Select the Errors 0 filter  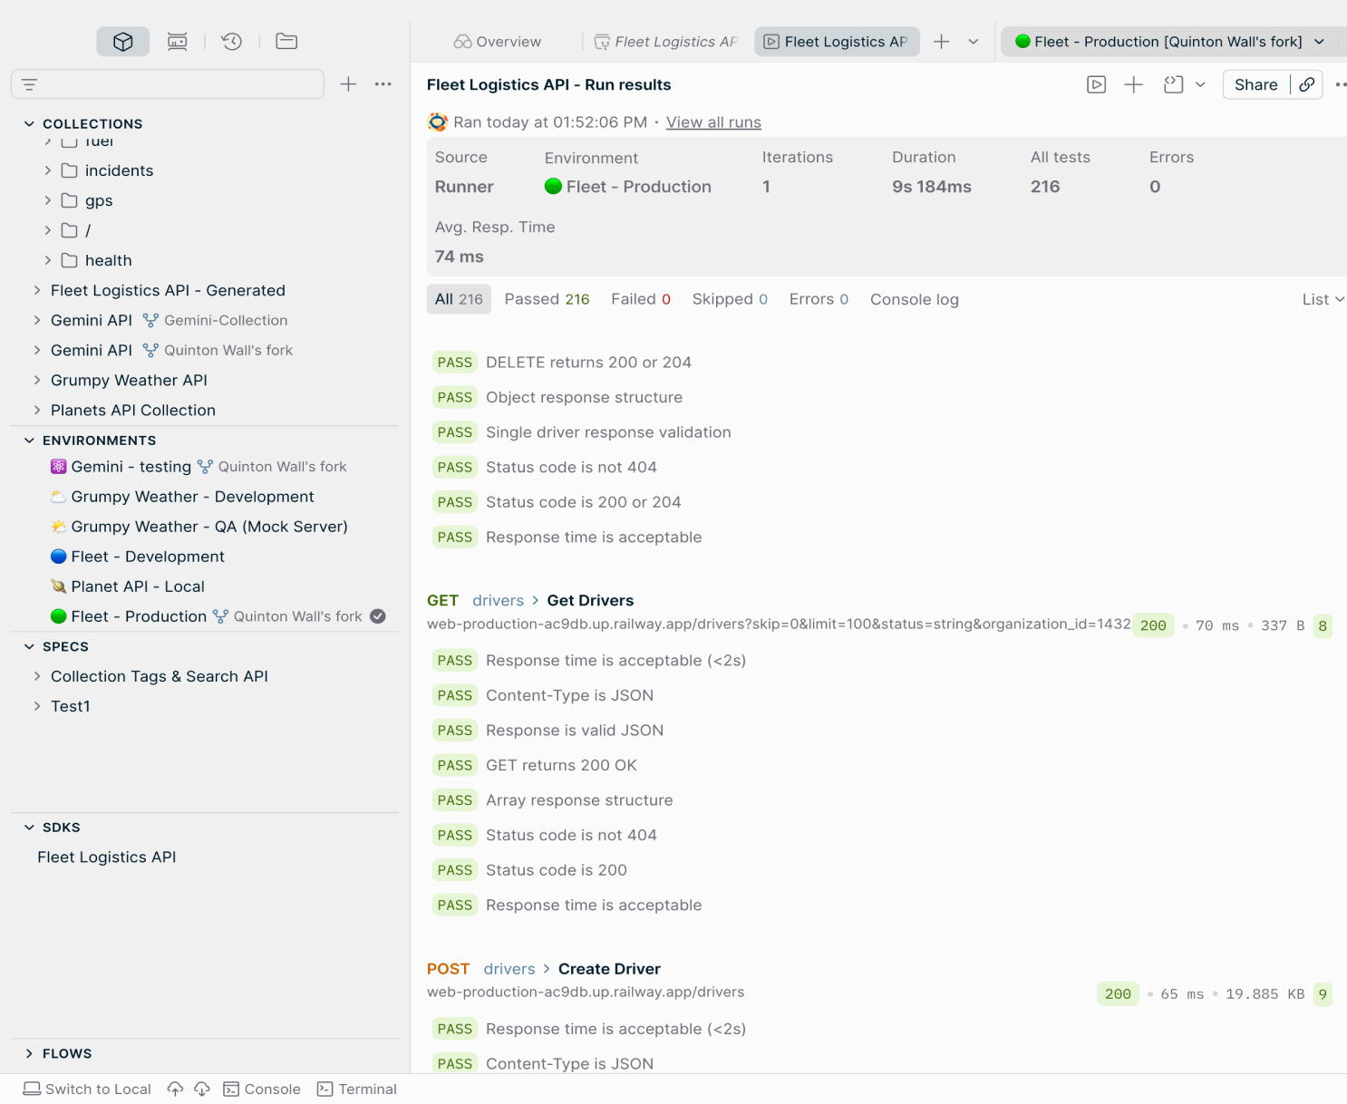click(x=819, y=299)
